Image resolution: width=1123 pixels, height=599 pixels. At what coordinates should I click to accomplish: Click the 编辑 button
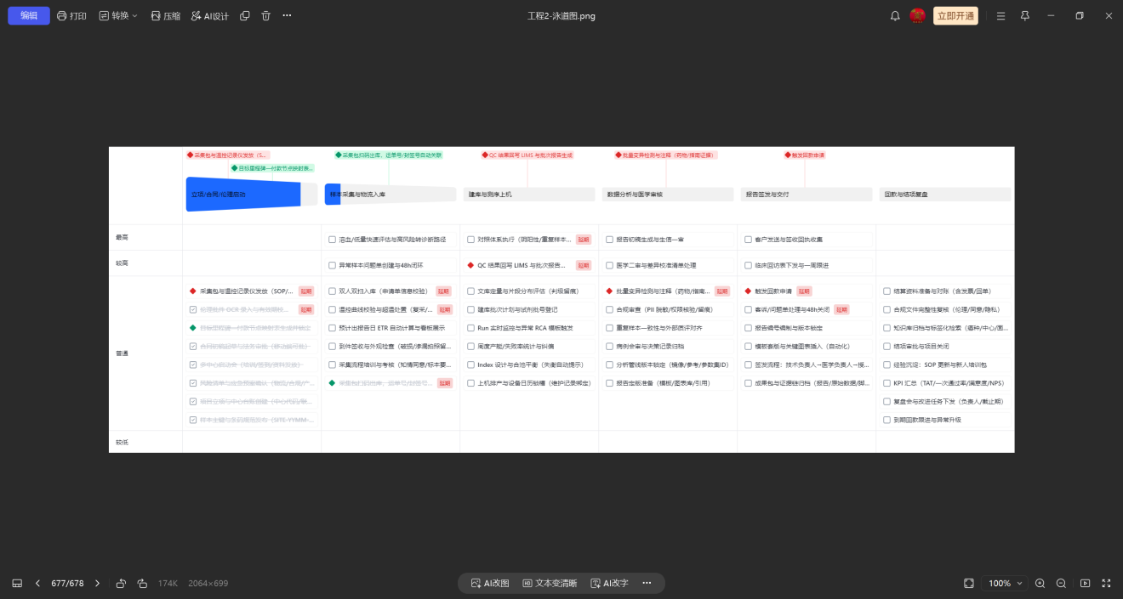29,15
